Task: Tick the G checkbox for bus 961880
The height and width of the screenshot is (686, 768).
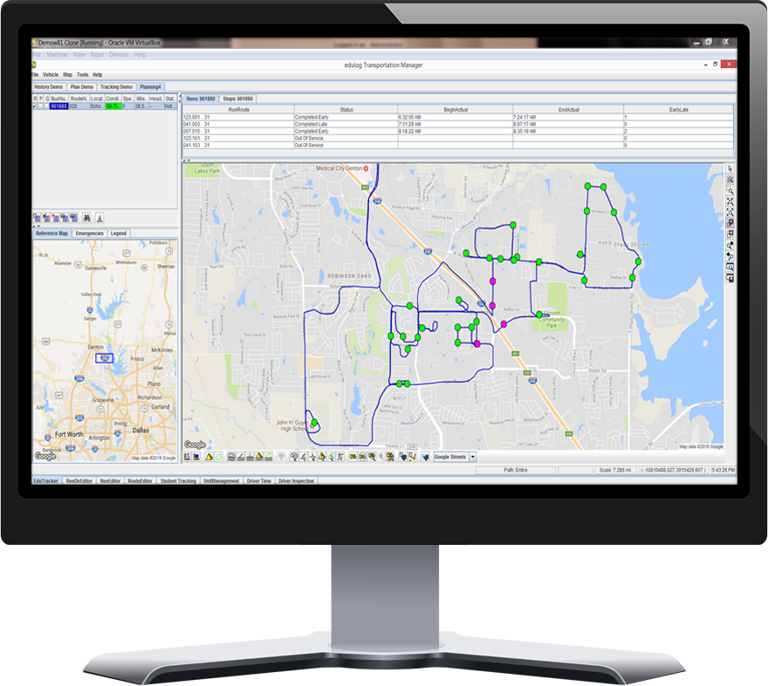Action: coord(47,106)
